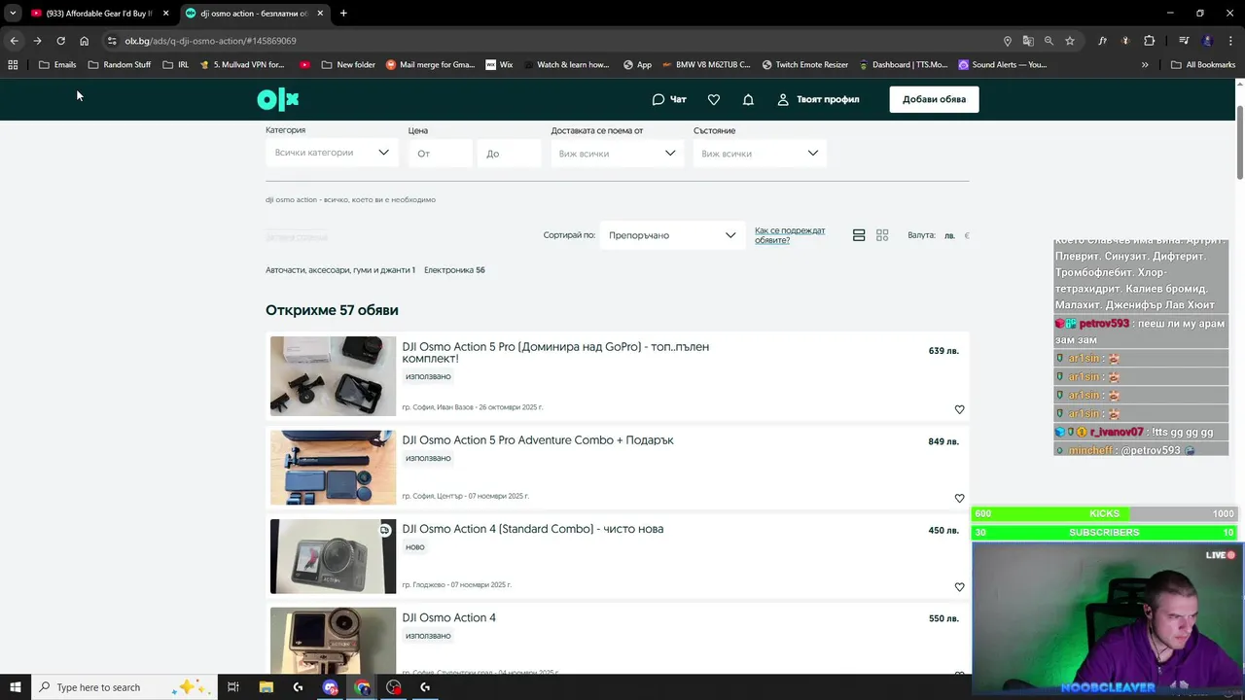Open the IRL bookmark folder
The image size is (1245, 700).
(x=176, y=65)
